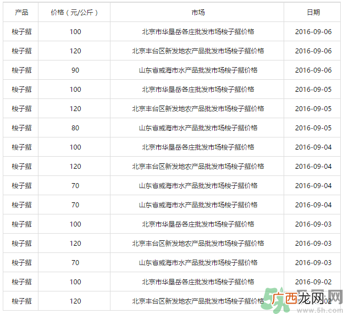The image size is (343, 314).
Task: Select price 120 in 新发地 row dated 2016-09-03
Action: coord(75,244)
